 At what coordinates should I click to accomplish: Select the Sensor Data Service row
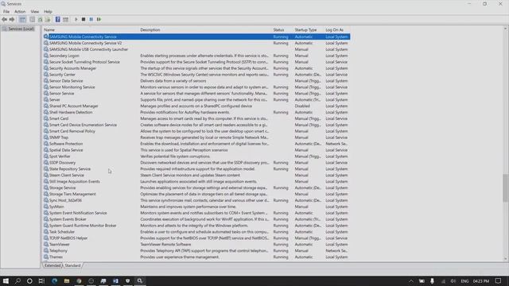coord(196,81)
